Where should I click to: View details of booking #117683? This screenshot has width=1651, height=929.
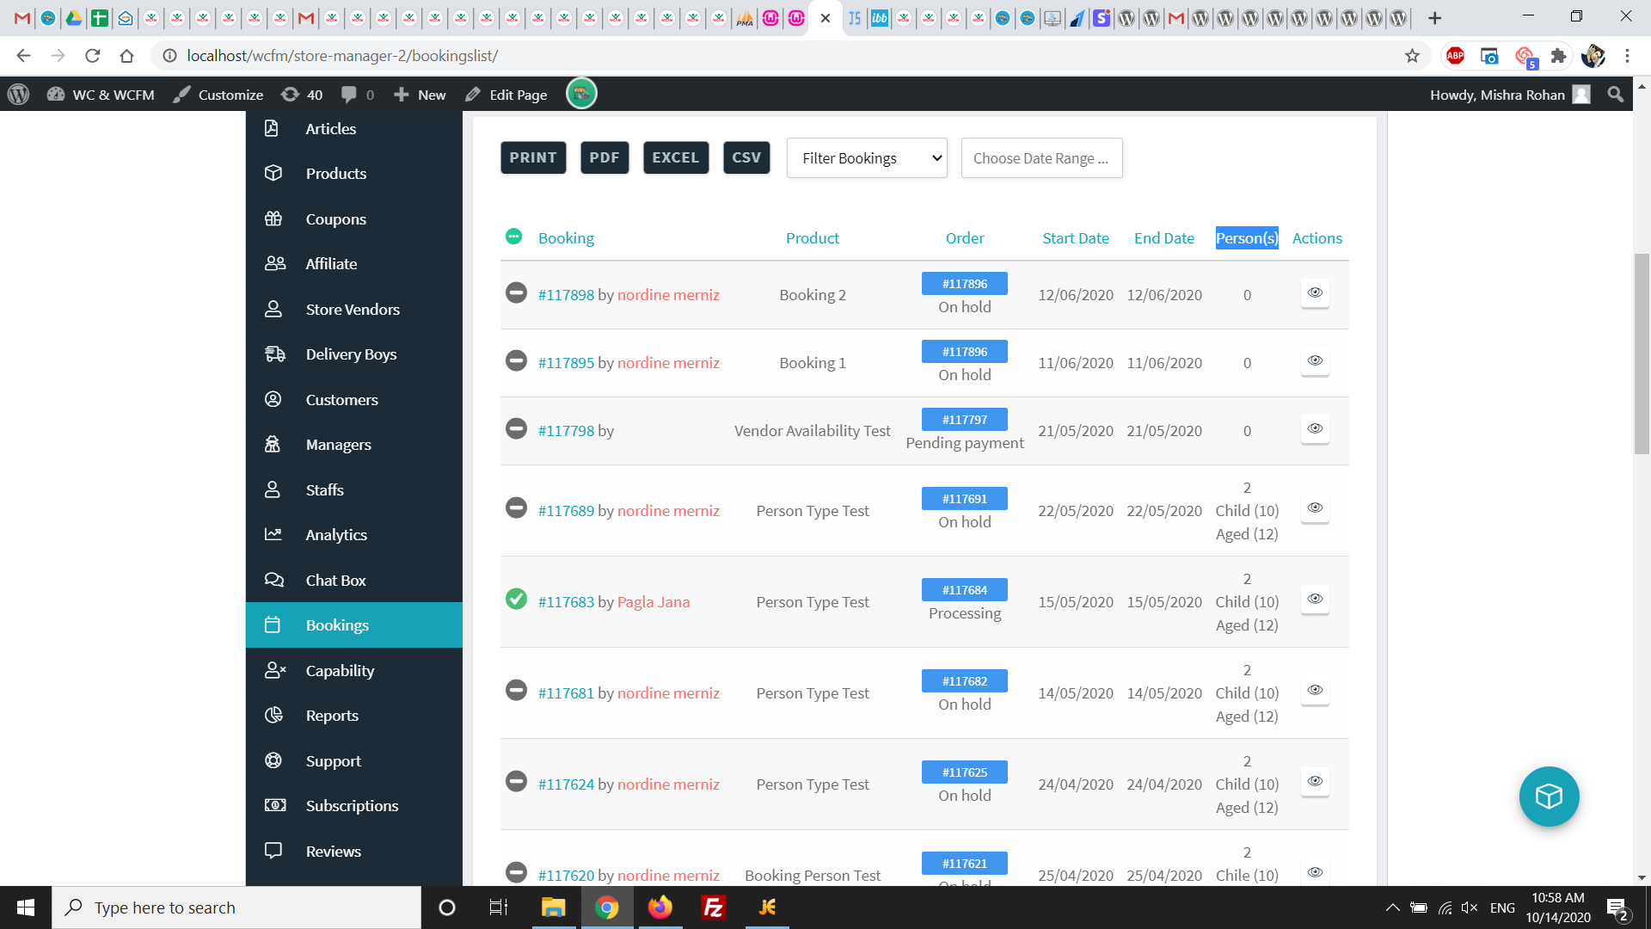pyautogui.click(x=1315, y=599)
